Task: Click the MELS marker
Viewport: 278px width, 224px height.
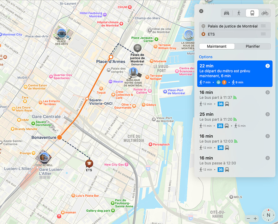Action: click(x=231, y=197)
